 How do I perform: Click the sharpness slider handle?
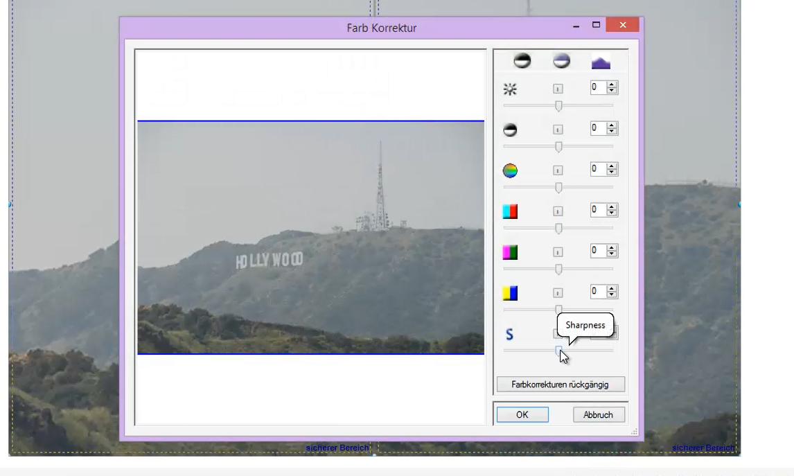pos(558,351)
